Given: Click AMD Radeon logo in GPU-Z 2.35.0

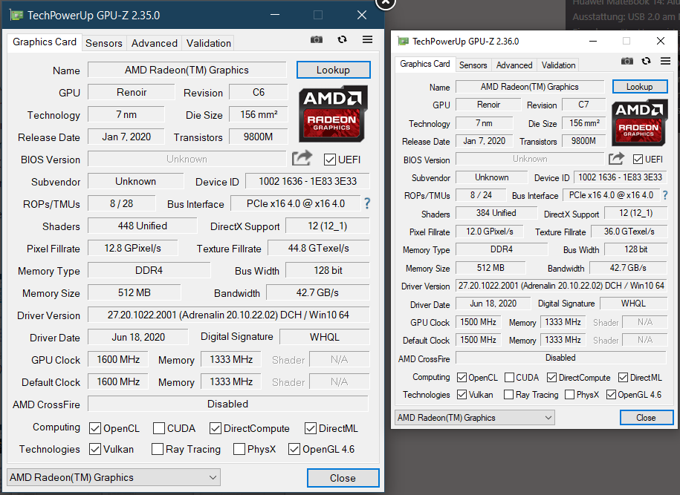Looking at the screenshot, I should 333,114.
